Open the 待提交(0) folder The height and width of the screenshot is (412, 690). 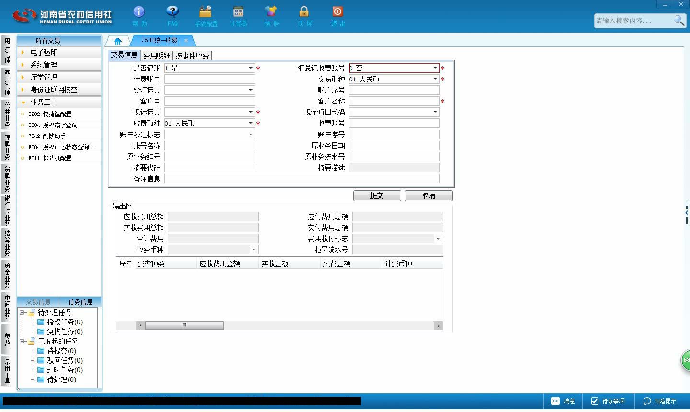[x=57, y=351]
